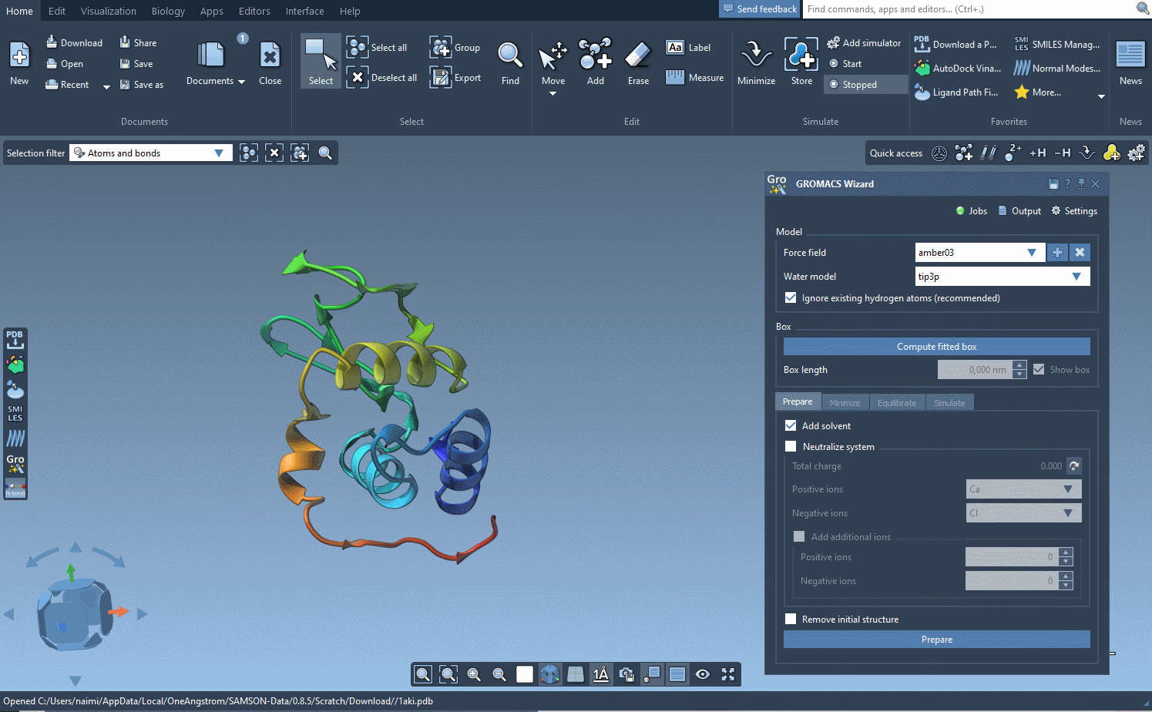Click the Add atoms tool in the ribbon
Screen dimensions: 1152x712
596,62
